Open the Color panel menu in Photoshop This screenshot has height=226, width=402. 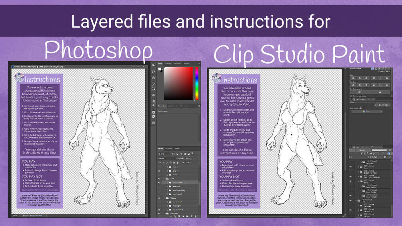pos(199,64)
